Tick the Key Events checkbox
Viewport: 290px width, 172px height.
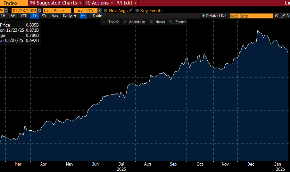(137, 11)
